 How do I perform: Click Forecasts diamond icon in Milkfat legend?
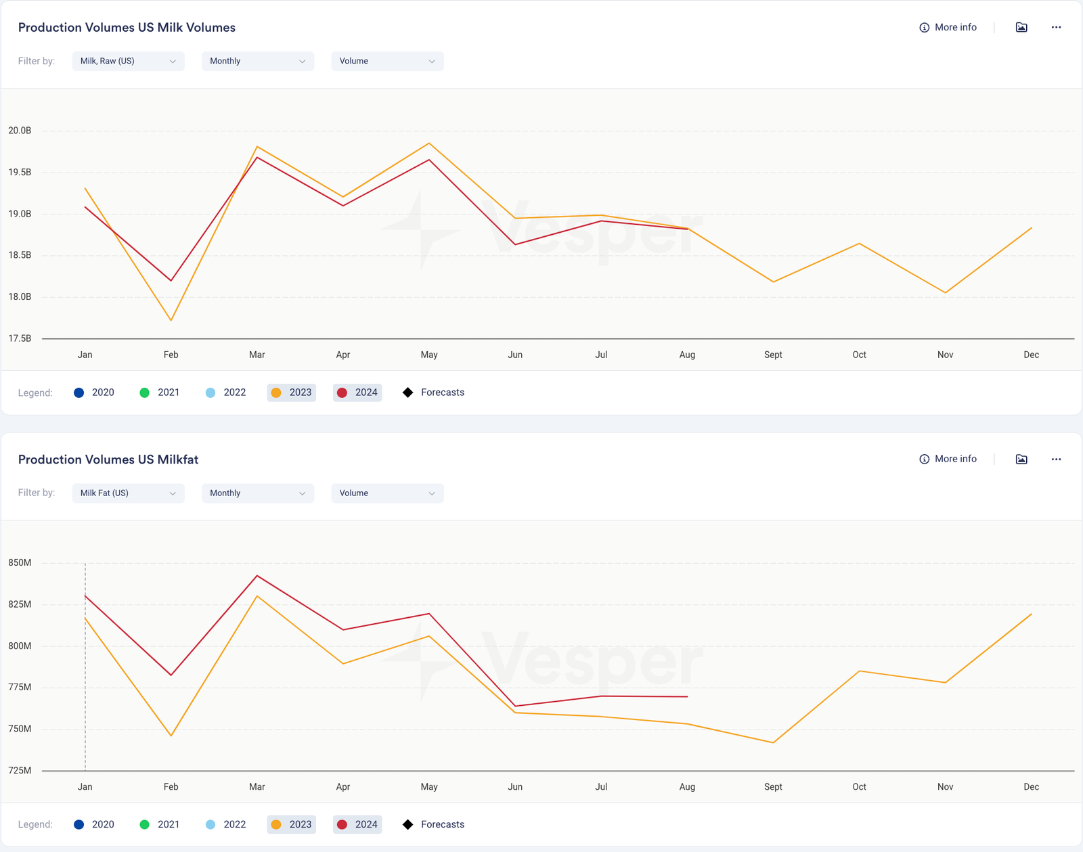[x=408, y=824]
